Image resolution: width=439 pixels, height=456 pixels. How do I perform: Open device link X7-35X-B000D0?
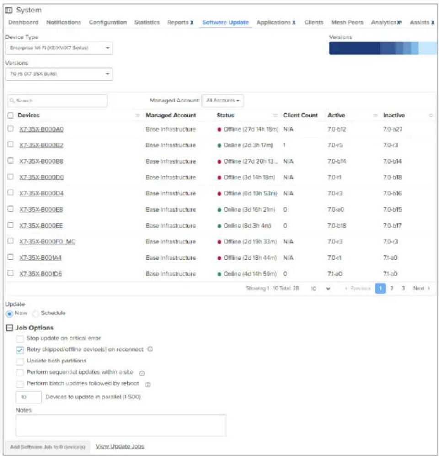41,177
